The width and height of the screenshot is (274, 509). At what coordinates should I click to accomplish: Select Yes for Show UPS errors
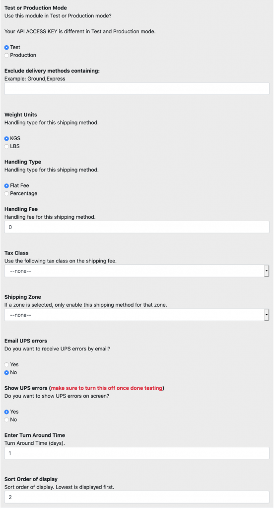[x=6, y=412]
